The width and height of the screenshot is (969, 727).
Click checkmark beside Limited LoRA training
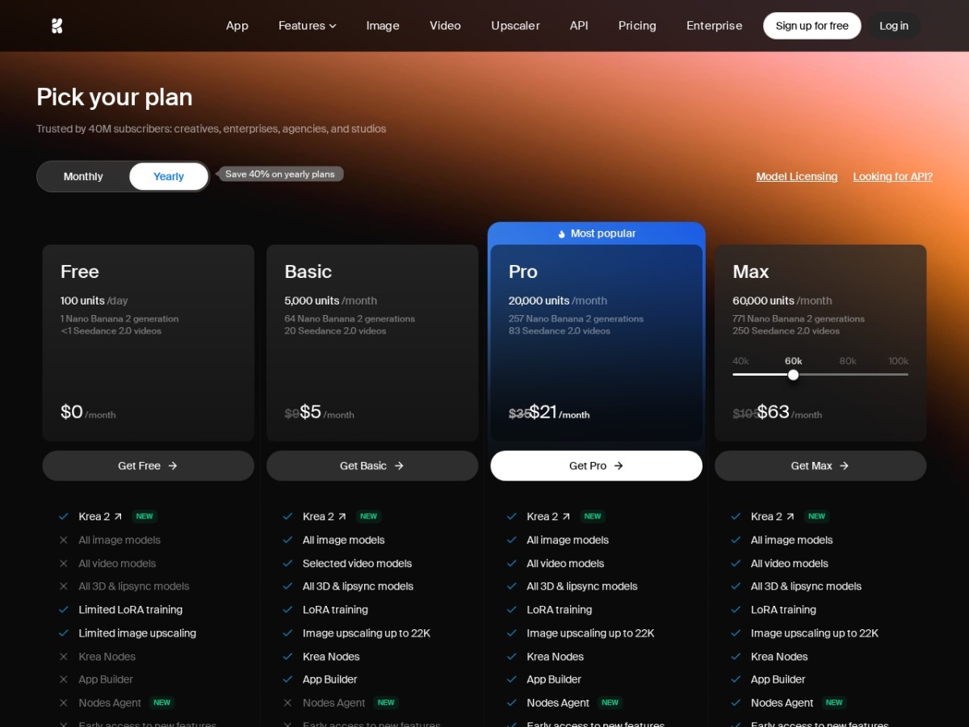click(x=64, y=610)
